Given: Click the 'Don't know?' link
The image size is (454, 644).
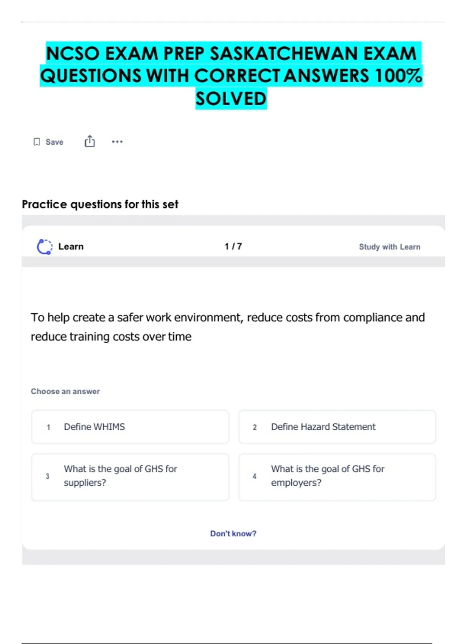Looking at the screenshot, I should point(233,533).
